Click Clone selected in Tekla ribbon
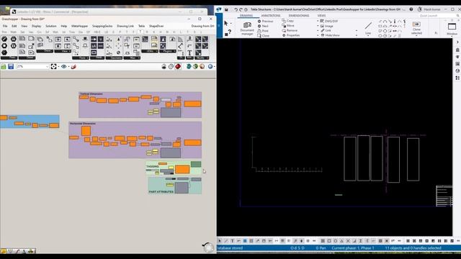Image resolution: width=461 pixels, height=259 pixels. tap(416, 28)
